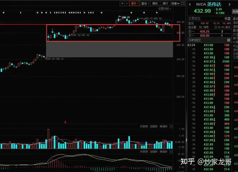238x172 pixels.
Task: Click the 395.30-397.40 gap label
Action: pos(81,35)
